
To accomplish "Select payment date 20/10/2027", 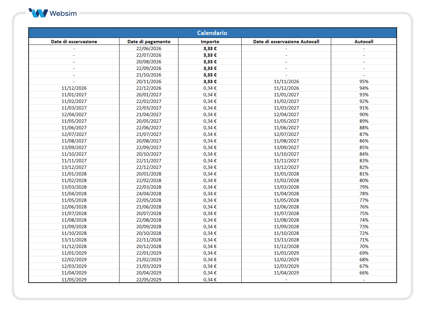I will coord(149,154).
